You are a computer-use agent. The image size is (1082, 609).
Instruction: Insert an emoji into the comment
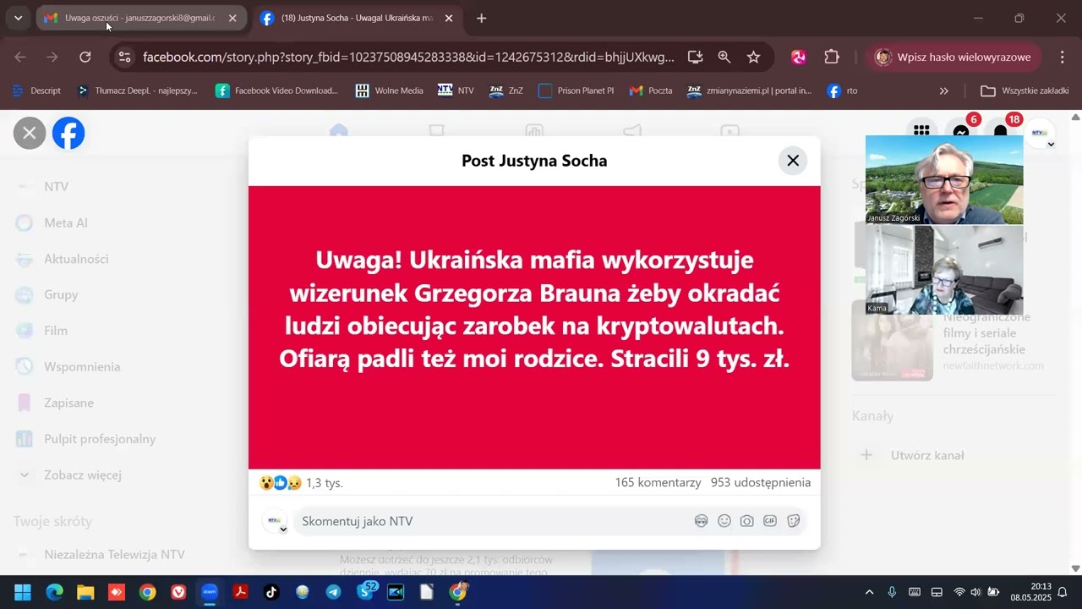(724, 521)
